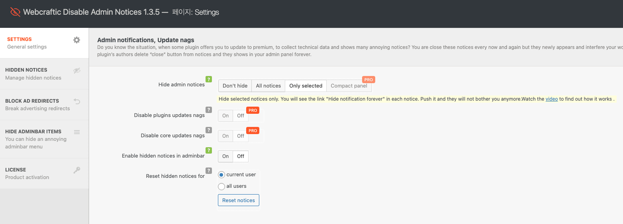Click the Manage hidden notices subtitle

tap(33, 78)
